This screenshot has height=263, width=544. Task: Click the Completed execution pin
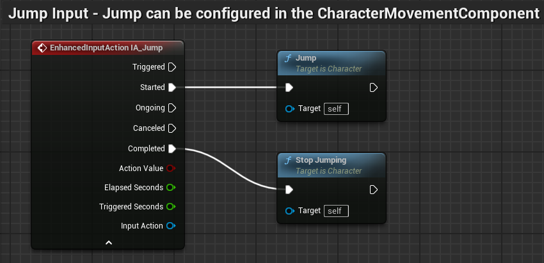172,149
